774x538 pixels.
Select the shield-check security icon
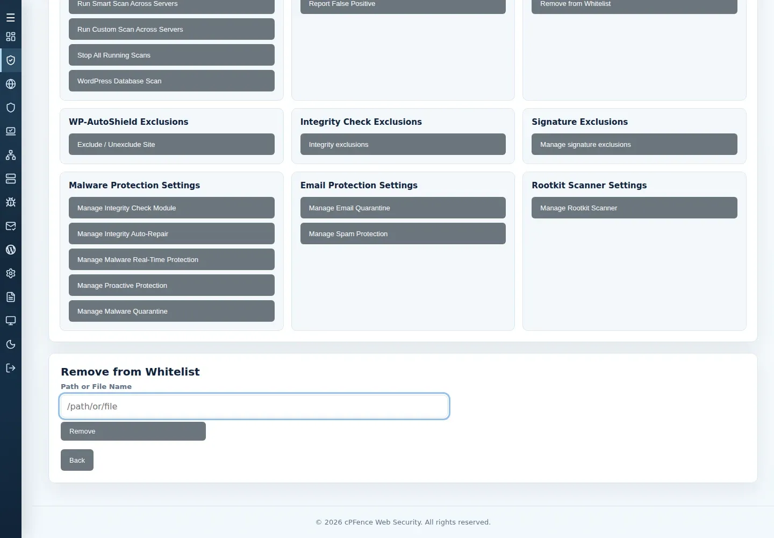[x=11, y=60]
